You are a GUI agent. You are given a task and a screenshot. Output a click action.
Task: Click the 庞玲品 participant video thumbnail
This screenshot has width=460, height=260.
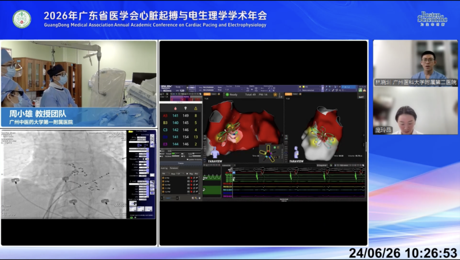(415, 110)
